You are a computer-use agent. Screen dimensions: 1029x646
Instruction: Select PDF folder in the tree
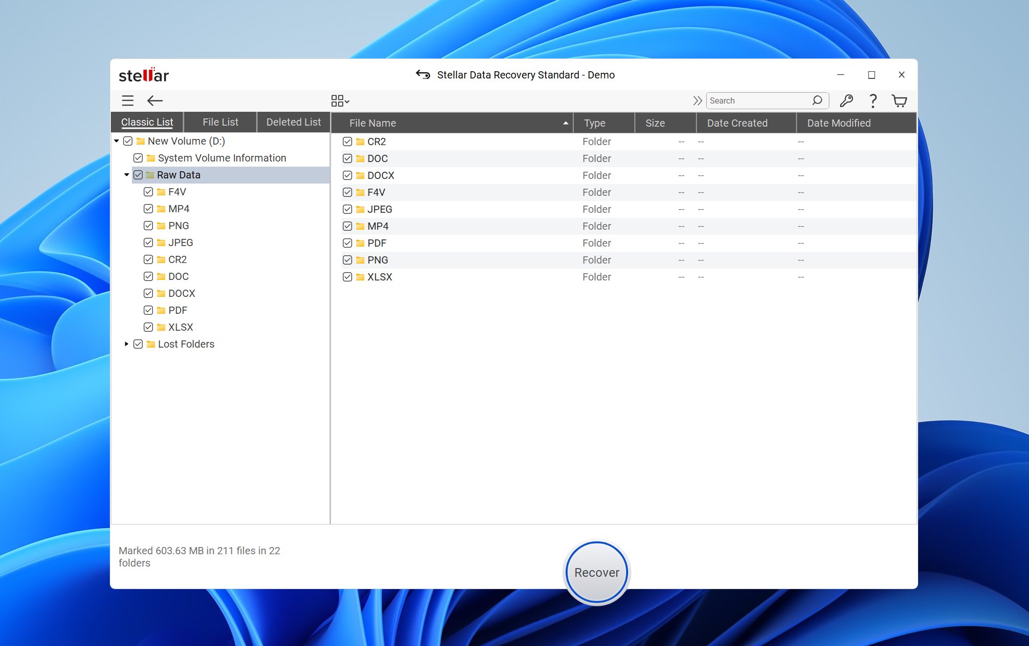(x=178, y=310)
